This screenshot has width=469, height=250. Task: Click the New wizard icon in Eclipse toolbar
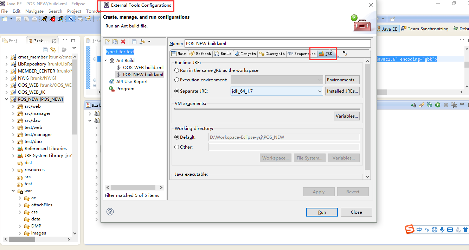(5, 19)
